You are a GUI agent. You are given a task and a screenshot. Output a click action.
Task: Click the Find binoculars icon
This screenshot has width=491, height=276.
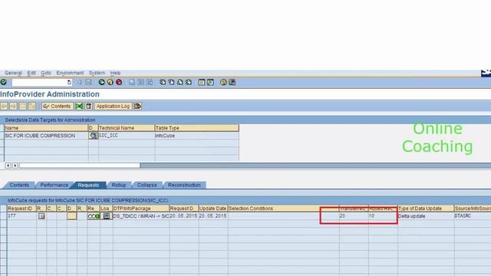[141, 82]
